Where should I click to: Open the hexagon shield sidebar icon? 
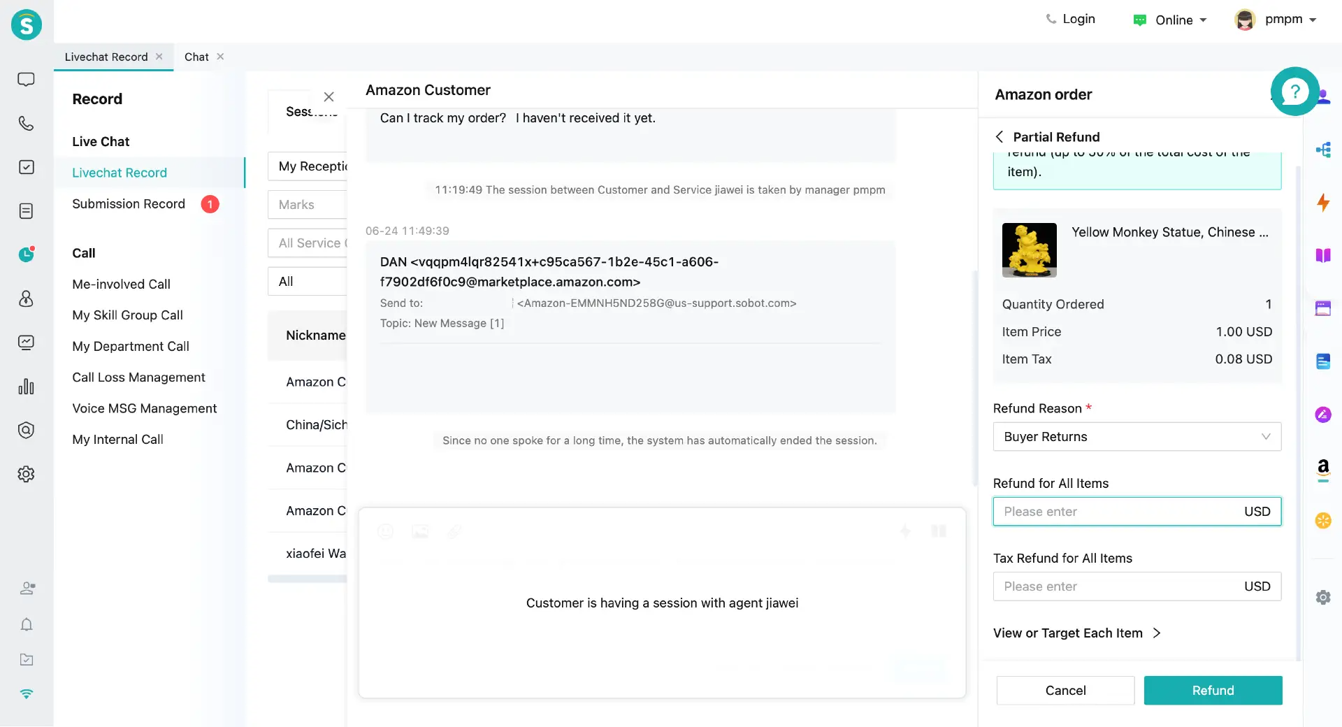pos(26,430)
